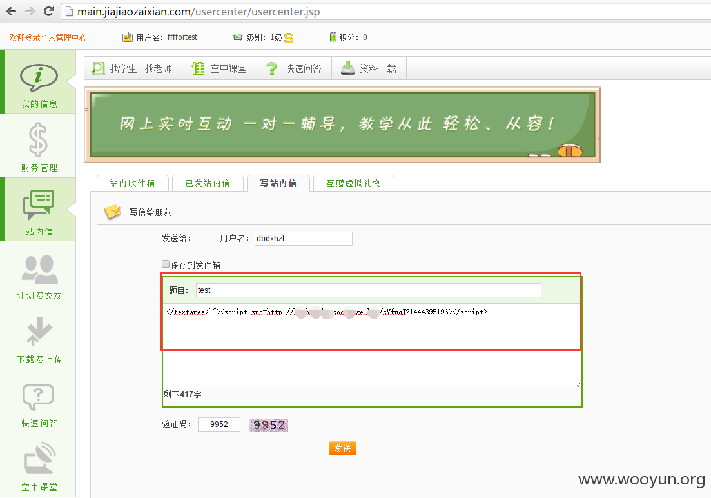Viewport: 711px width, 498px height.
Task: Click the yellow S level badge
Action: point(289,38)
